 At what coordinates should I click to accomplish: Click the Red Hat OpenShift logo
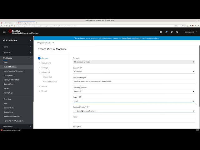click(x=24, y=32)
